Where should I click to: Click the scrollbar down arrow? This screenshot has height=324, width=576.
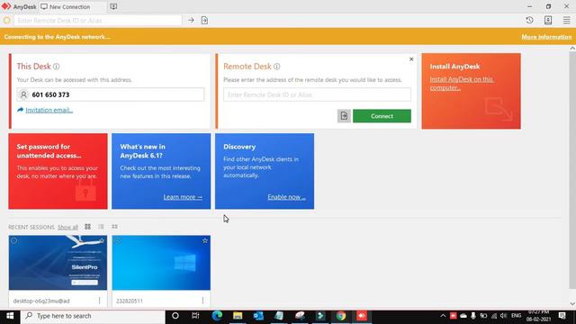572,304
